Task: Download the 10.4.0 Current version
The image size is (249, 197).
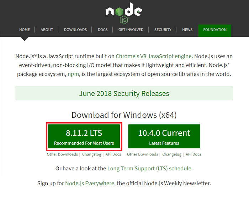Action: click(164, 136)
